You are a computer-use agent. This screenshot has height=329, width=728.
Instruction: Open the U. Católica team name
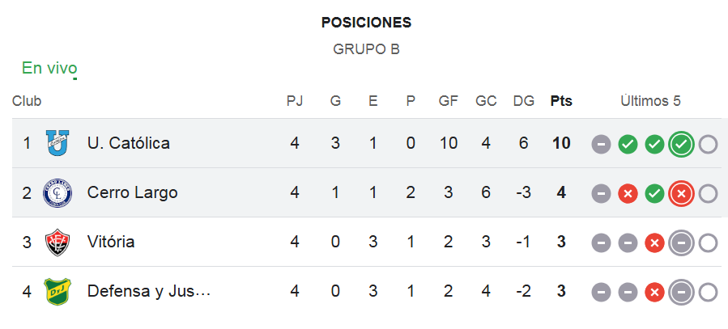129,143
